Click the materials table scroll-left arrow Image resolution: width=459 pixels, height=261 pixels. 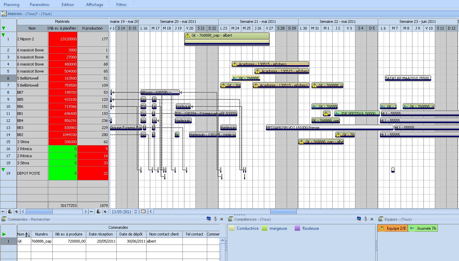[x=23, y=212]
